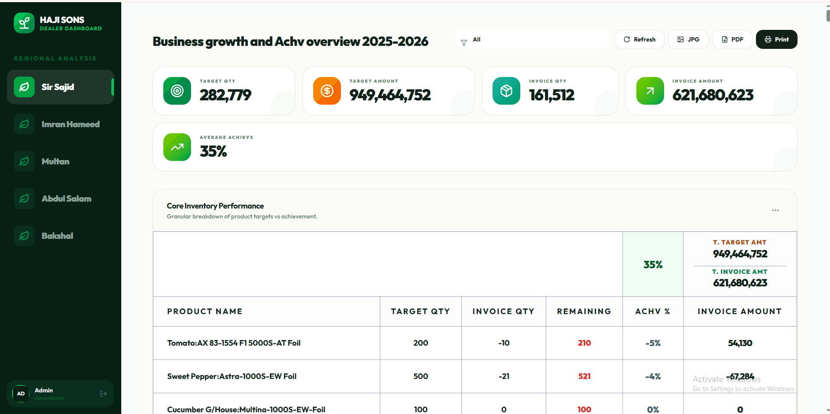Open the ellipsis menu on Core Inventory Performance
Viewport: 830px width, 414px height.
(775, 210)
